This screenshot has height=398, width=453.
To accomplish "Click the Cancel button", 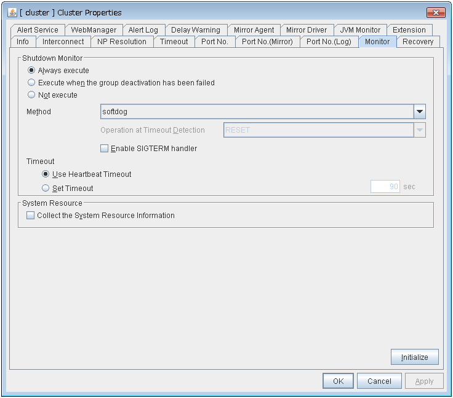I will tap(379, 381).
